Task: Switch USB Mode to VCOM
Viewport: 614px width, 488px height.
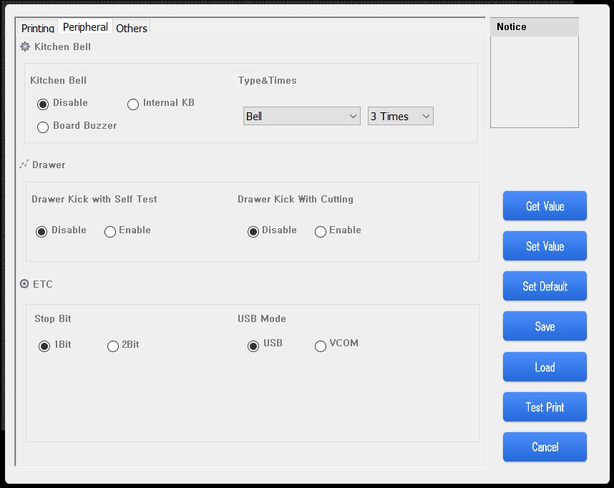Action: pos(321,346)
